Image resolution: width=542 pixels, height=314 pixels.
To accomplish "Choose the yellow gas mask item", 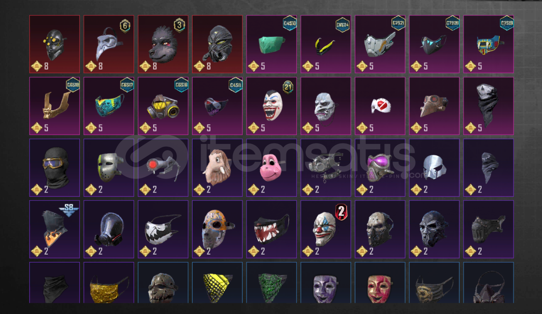I will click(x=163, y=106).
